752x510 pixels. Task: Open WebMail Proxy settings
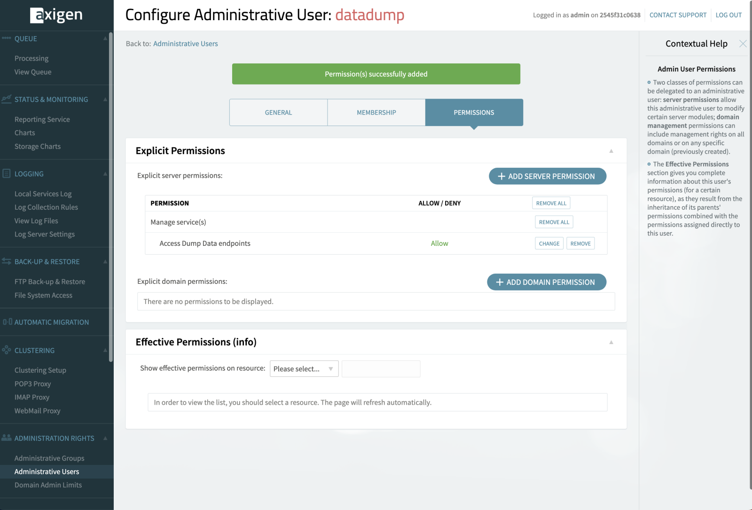click(x=38, y=411)
